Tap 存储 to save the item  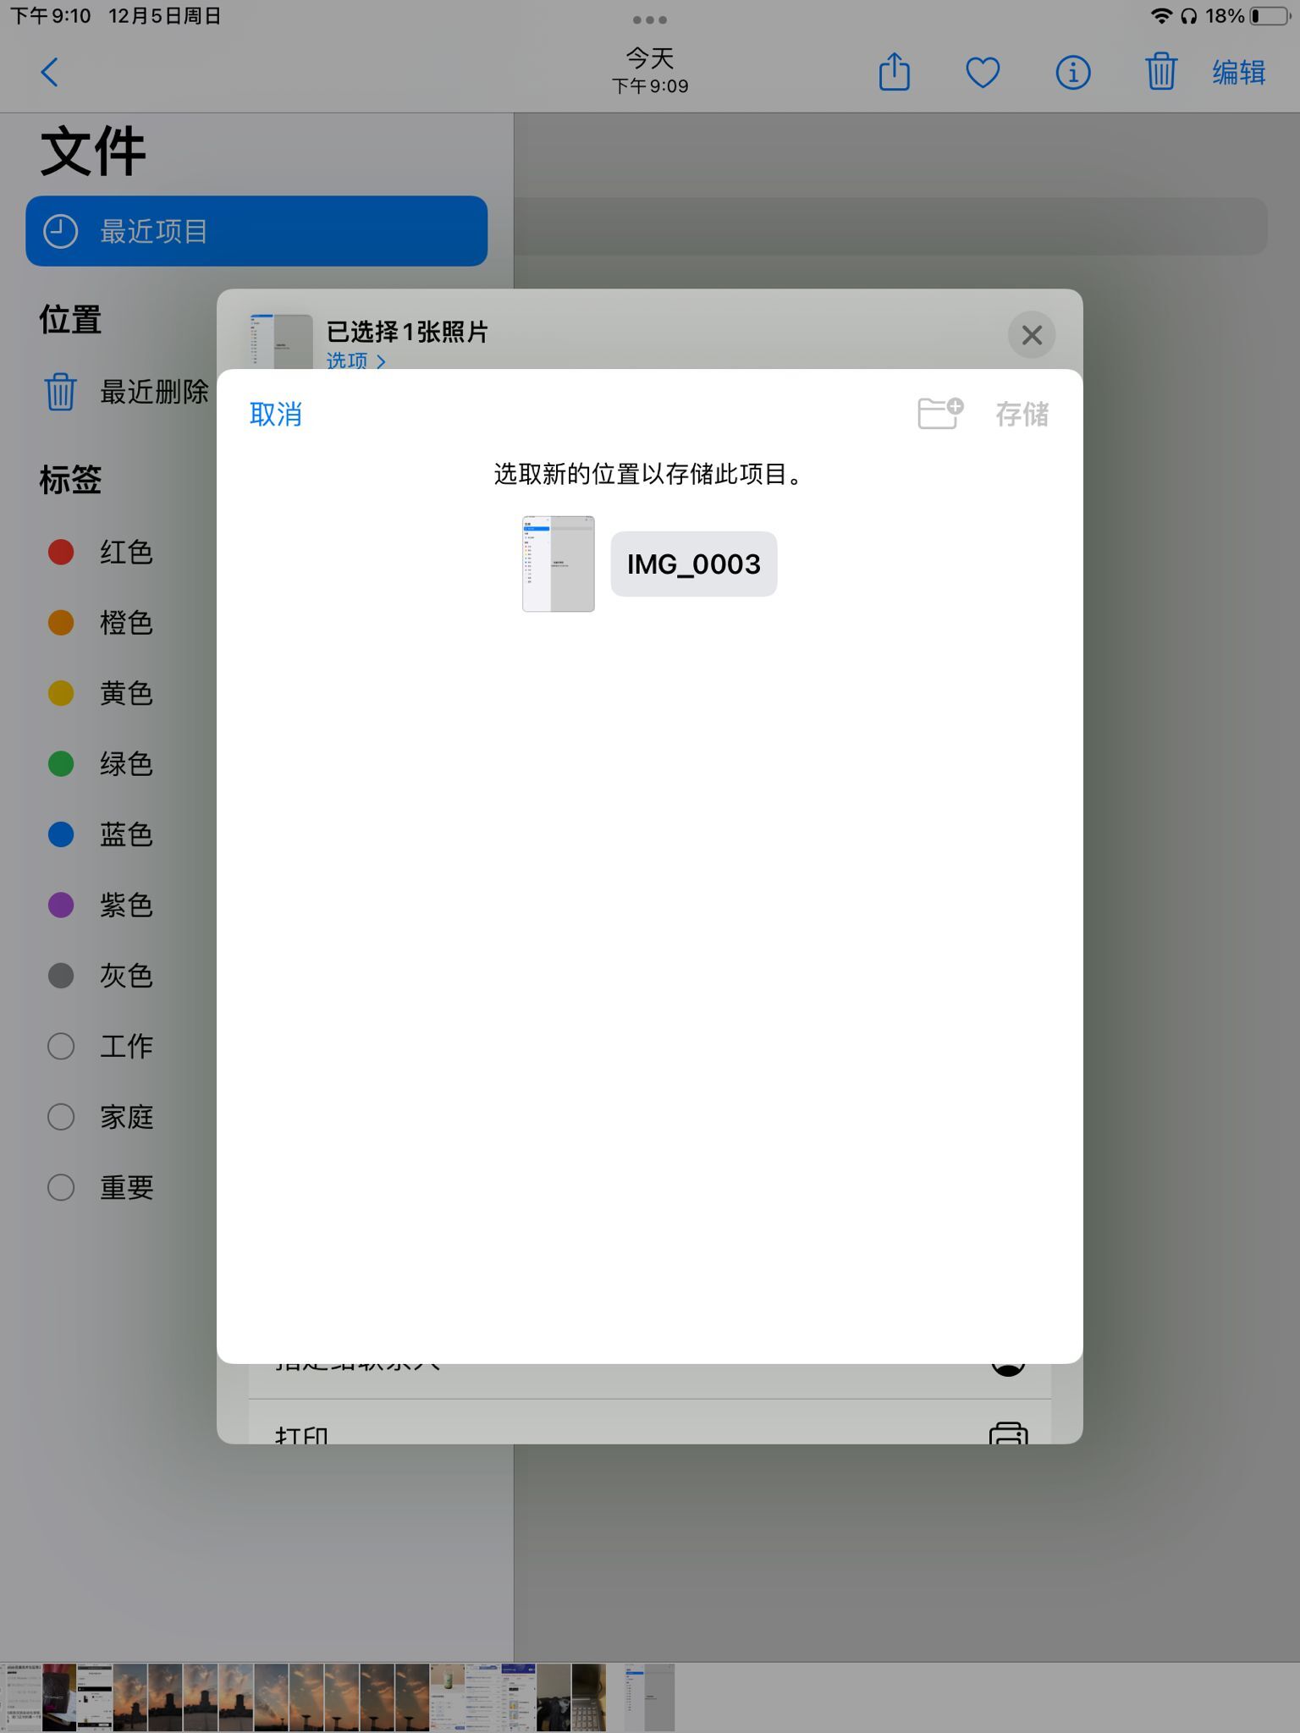coord(1022,414)
